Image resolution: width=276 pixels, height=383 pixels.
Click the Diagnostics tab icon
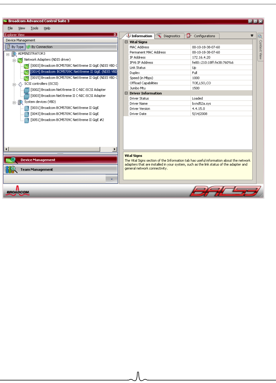160,36
